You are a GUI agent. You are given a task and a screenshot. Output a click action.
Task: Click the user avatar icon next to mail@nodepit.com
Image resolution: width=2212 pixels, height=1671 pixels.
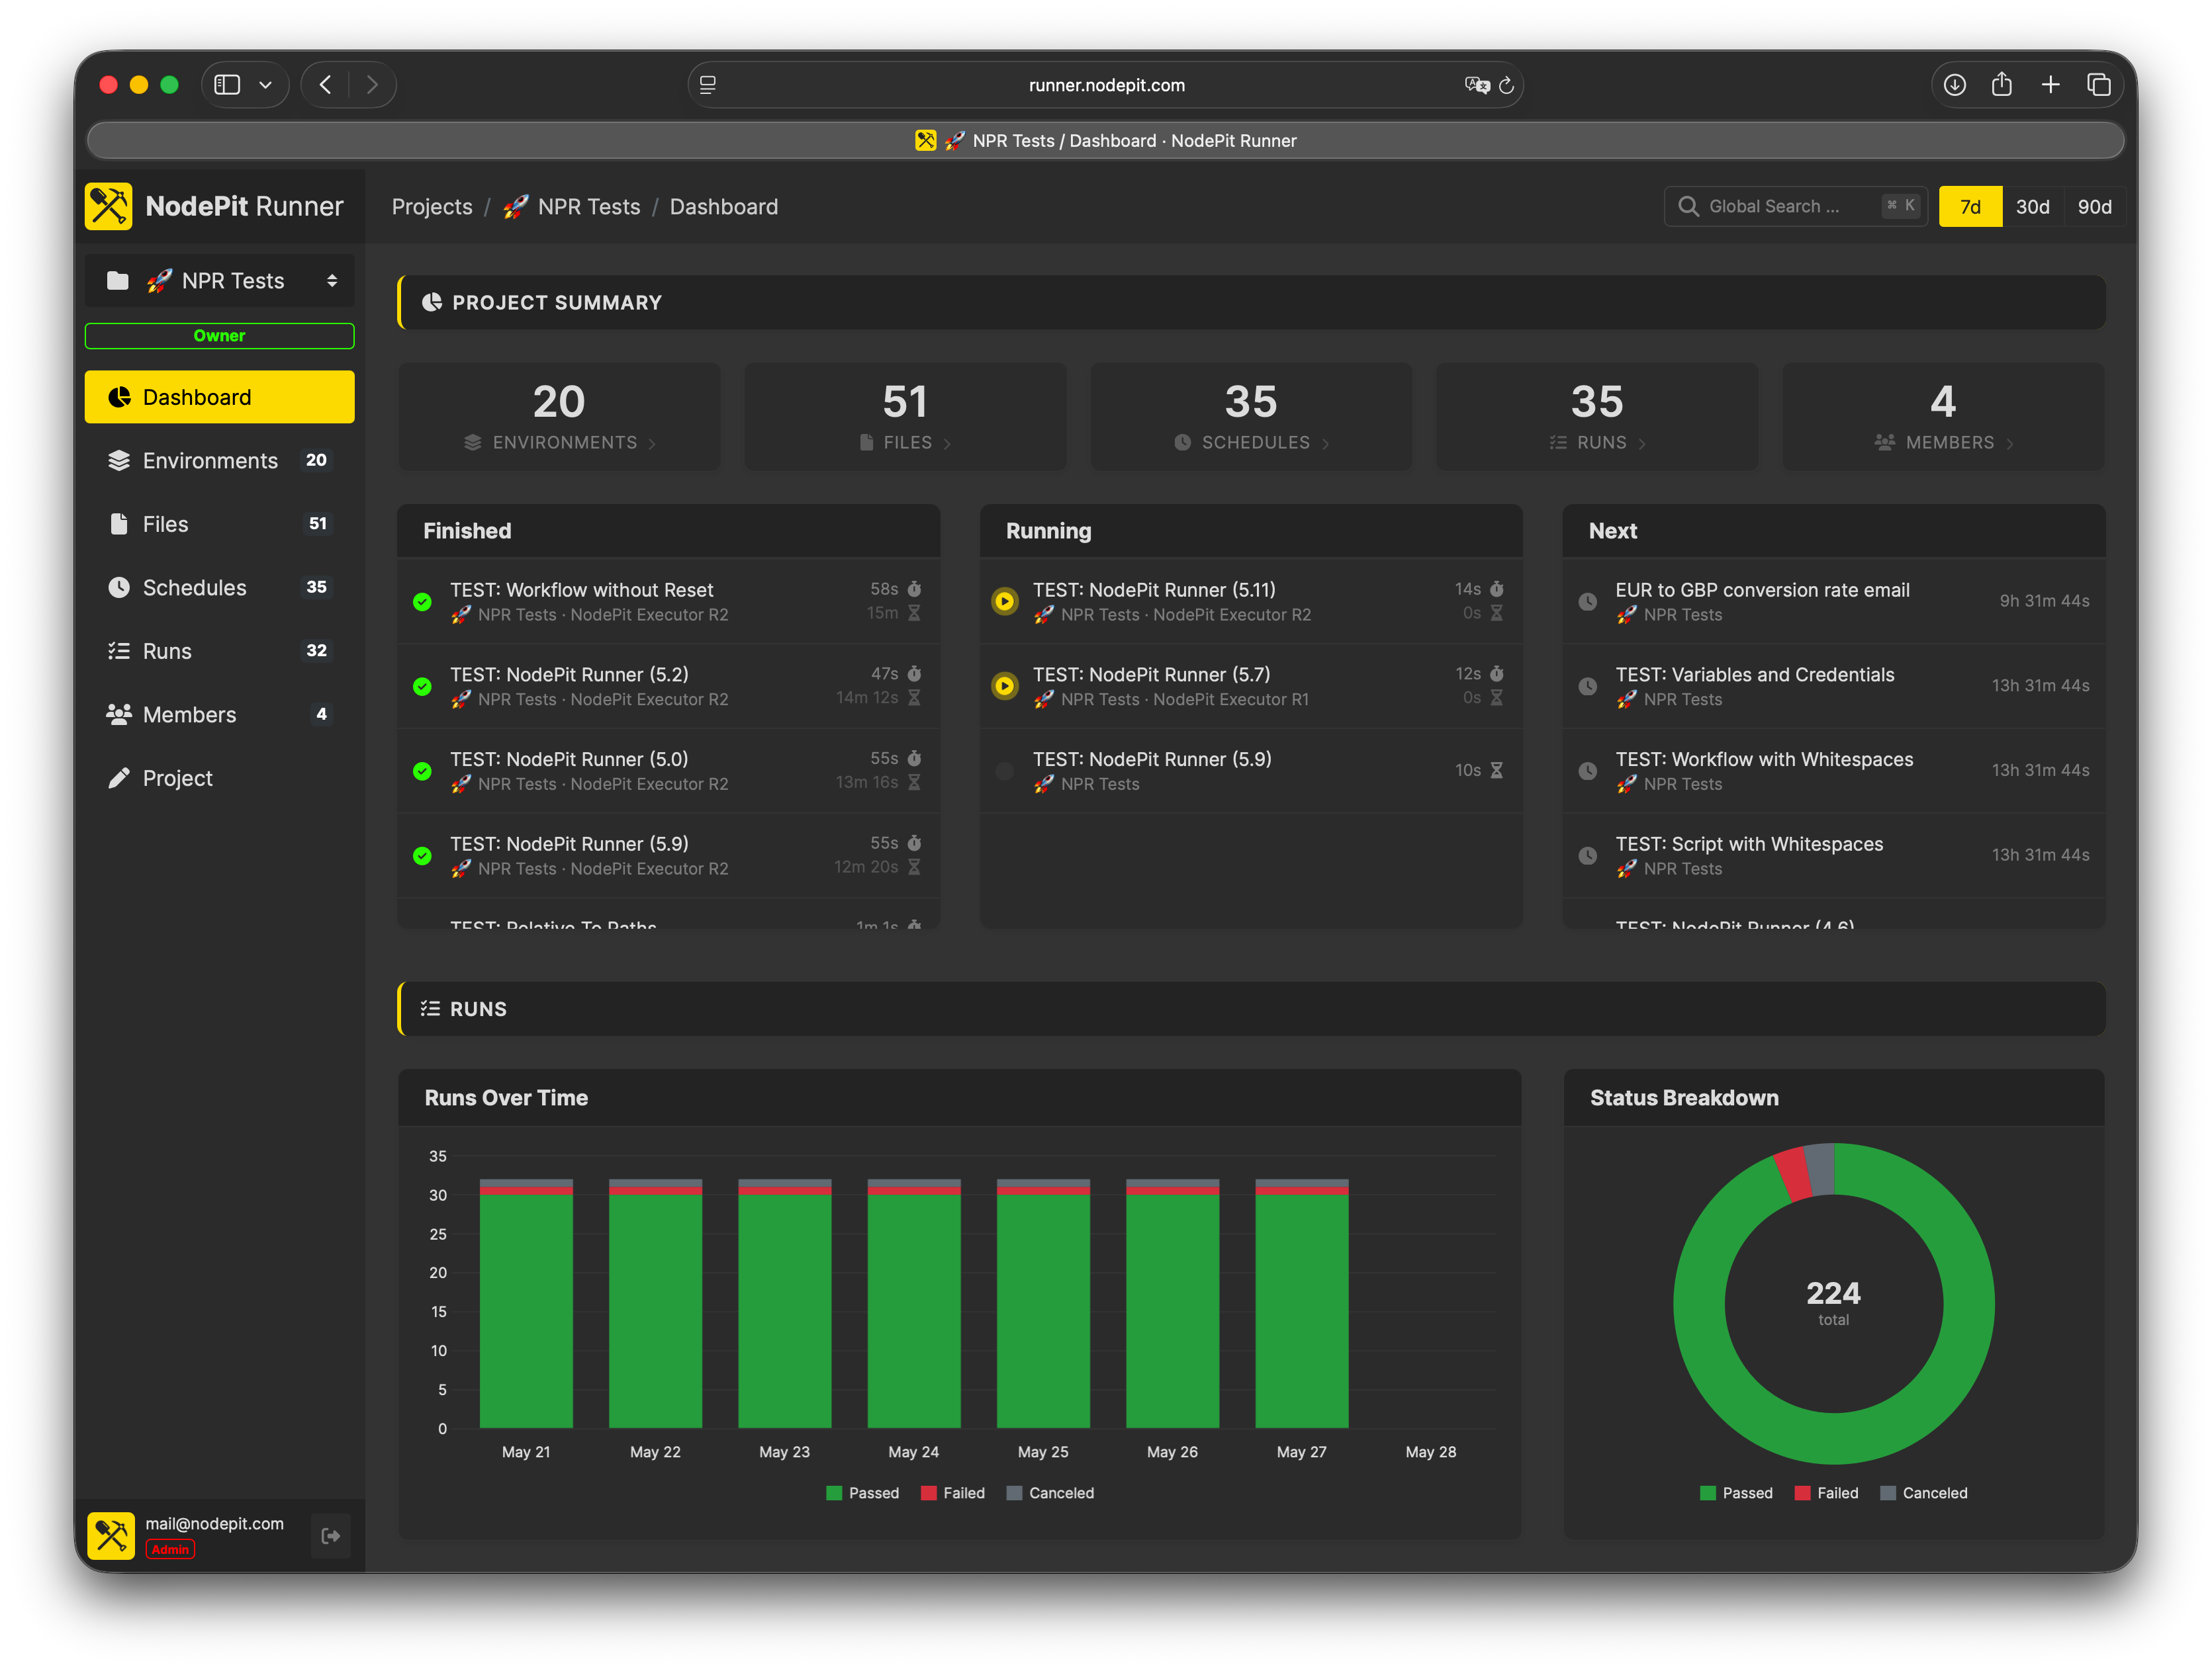pyautogui.click(x=110, y=1536)
